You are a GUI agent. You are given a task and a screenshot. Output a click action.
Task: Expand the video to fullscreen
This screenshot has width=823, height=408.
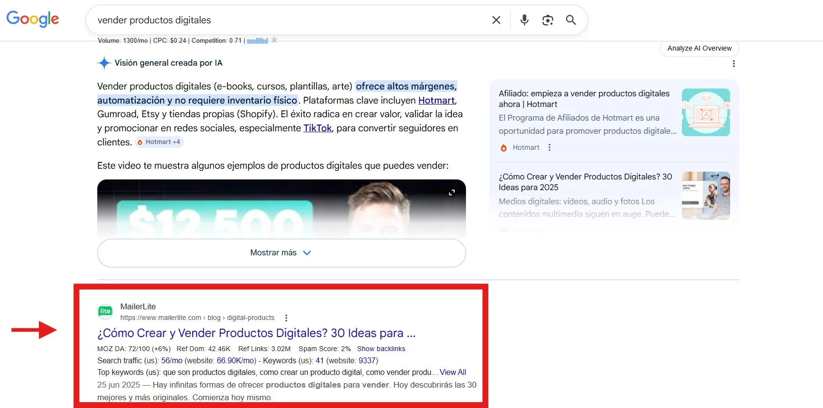[x=452, y=193]
